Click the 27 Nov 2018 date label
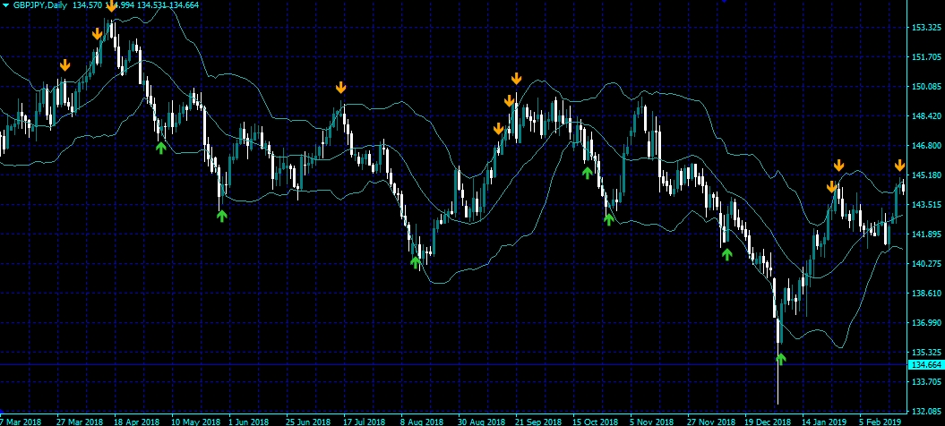This screenshot has height=426, width=945. [x=710, y=422]
